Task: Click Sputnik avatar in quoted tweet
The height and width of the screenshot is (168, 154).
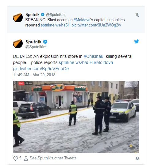Action: [x=18, y=17]
